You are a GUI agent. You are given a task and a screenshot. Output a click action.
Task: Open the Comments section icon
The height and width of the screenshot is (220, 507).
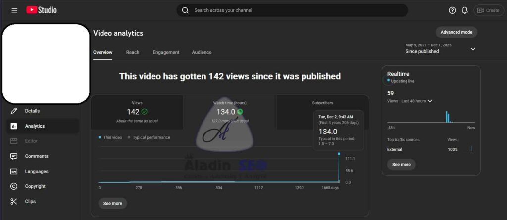14,156
